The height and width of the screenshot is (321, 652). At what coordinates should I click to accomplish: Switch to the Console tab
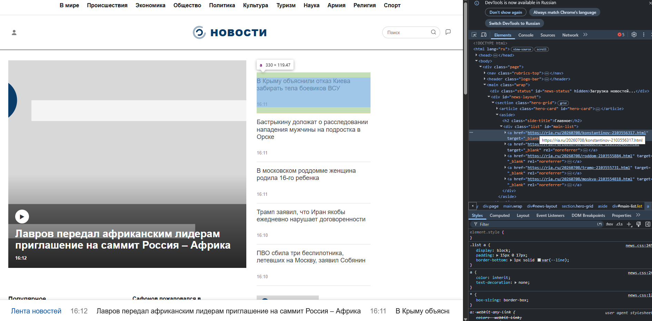point(526,35)
